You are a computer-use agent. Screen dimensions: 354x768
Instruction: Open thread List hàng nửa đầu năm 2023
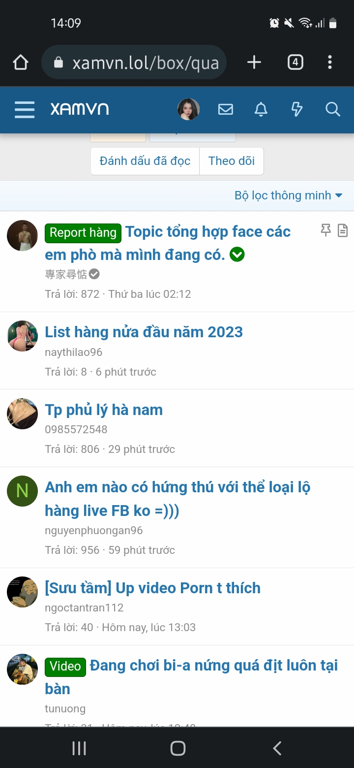144,332
